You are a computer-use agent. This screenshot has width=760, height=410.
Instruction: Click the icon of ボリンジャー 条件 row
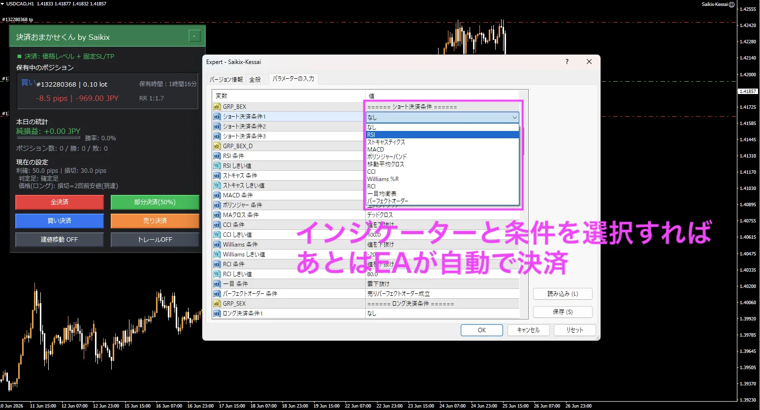(217, 205)
